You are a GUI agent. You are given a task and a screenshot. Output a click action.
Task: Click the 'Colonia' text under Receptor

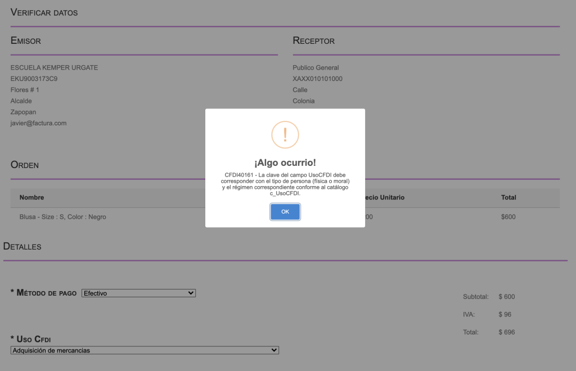tap(303, 101)
